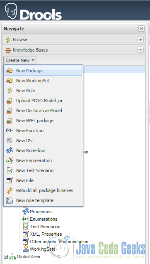The image size is (150, 264).
Task: Click the Upload POJO Model jar icon
Action: pos(9,101)
